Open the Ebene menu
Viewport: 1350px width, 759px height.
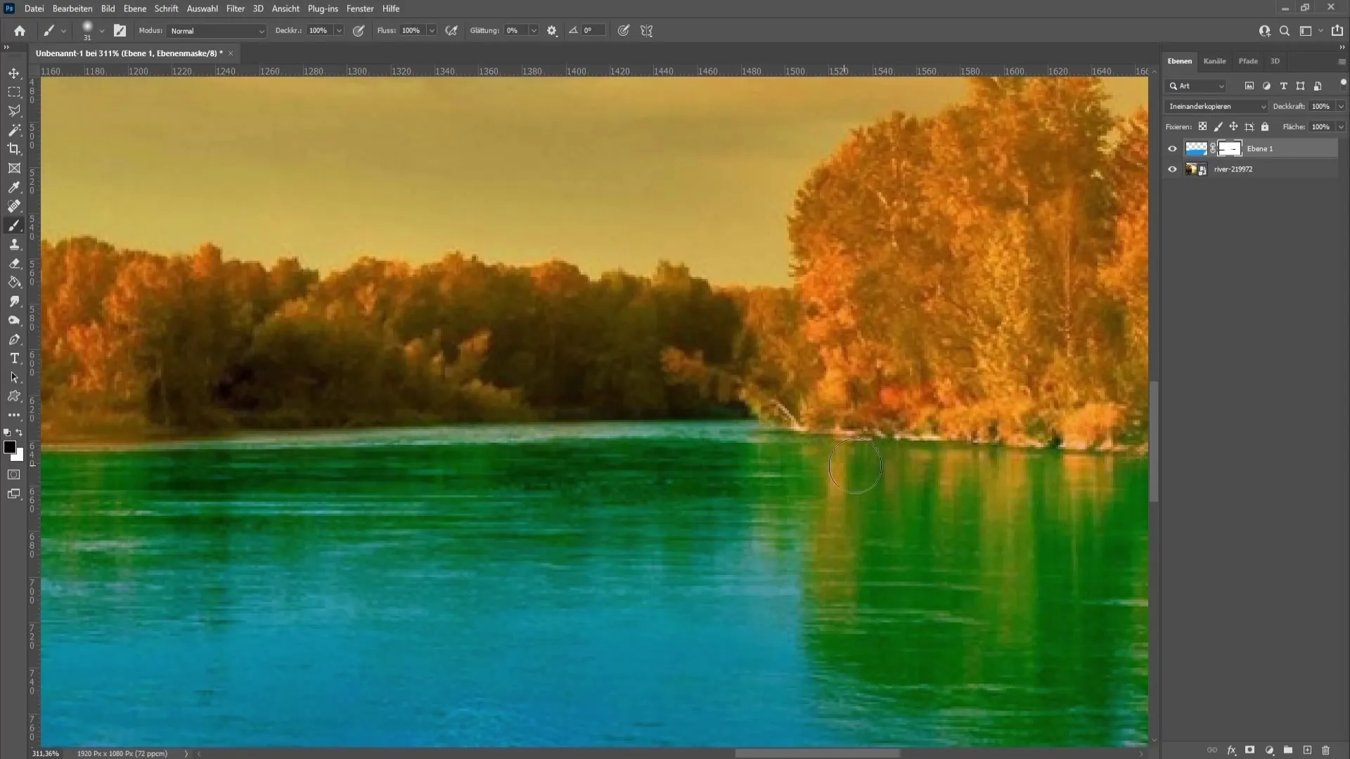pyautogui.click(x=135, y=8)
